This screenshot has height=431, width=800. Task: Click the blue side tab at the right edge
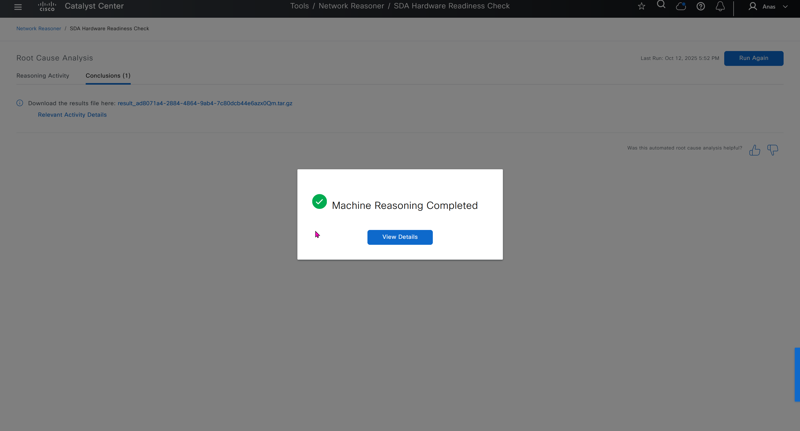797,374
